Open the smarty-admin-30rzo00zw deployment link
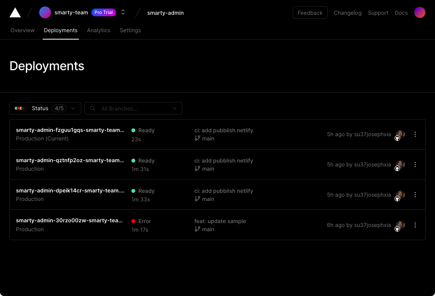Image resolution: width=435 pixels, height=296 pixels. [70, 221]
